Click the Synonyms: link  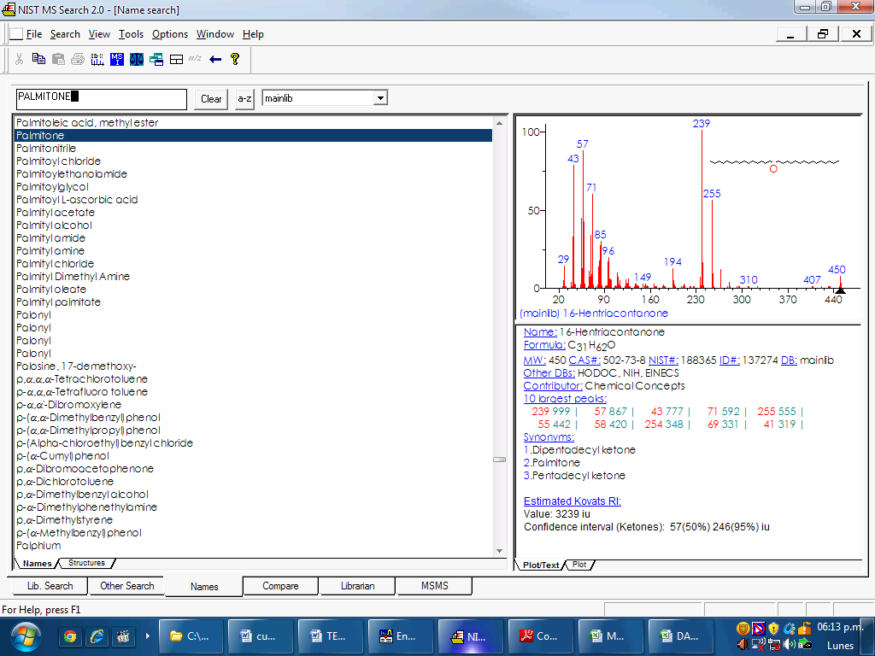pyautogui.click(x=549, y=437)
